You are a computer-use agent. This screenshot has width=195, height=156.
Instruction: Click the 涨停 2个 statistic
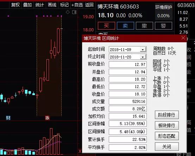[161, 91]
